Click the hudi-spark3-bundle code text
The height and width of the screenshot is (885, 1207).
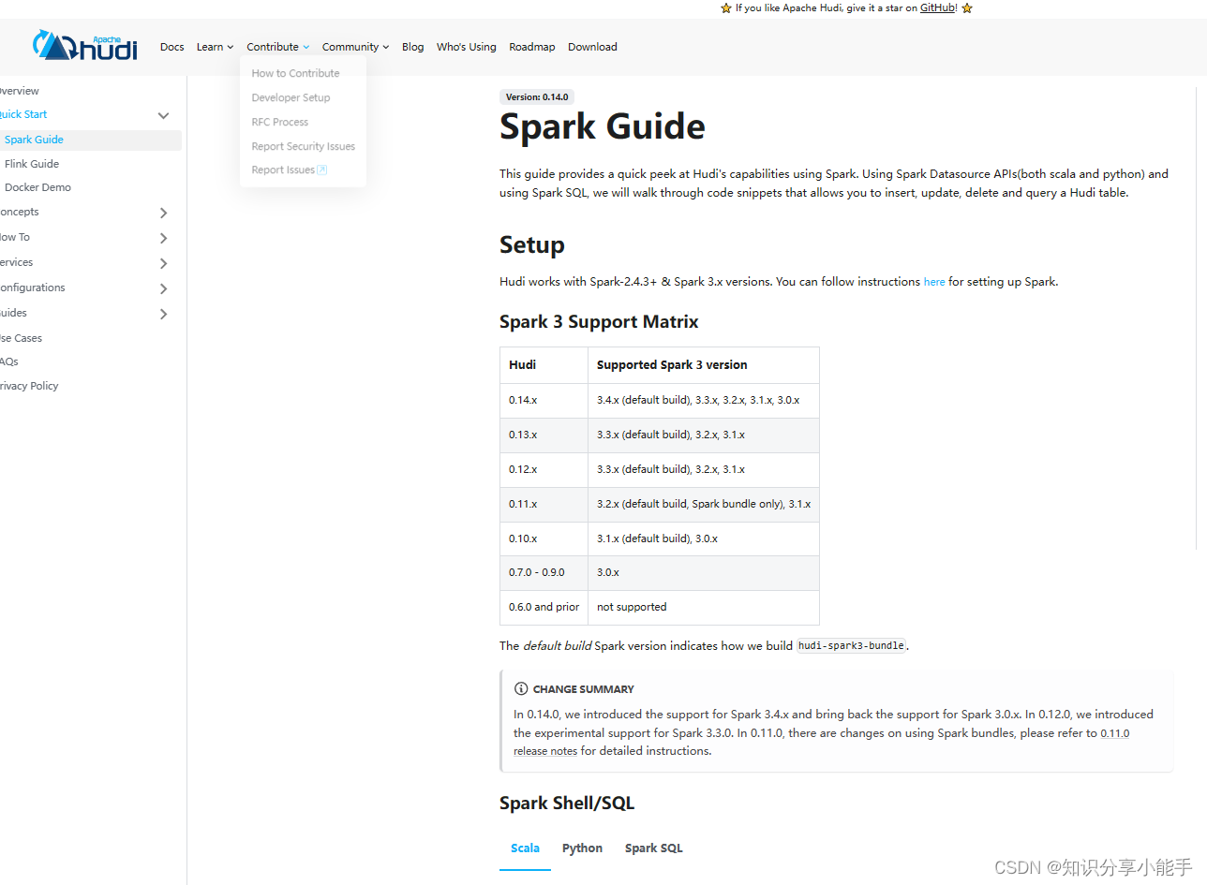pyautogui.click(x=851, y=646)
